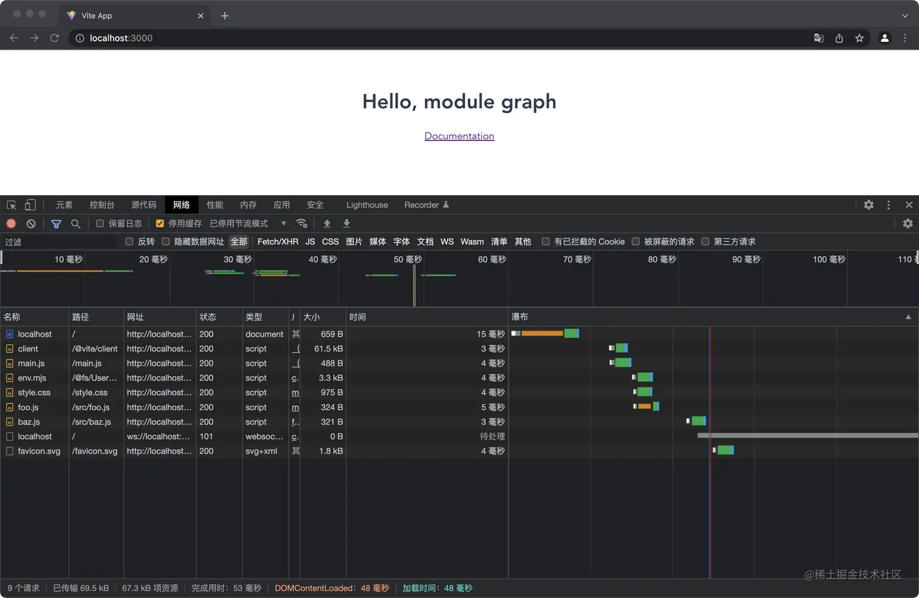This screenshot has width=919, height=598.
Task: Sort by the 状态 column header
Action: click(219, 317)
